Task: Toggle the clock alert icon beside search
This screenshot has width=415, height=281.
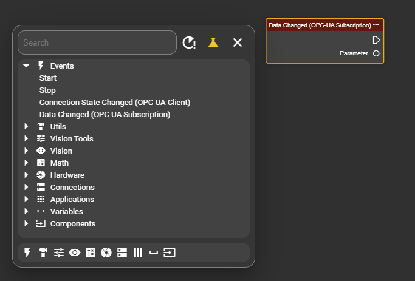Action: [x=190, y=42]
